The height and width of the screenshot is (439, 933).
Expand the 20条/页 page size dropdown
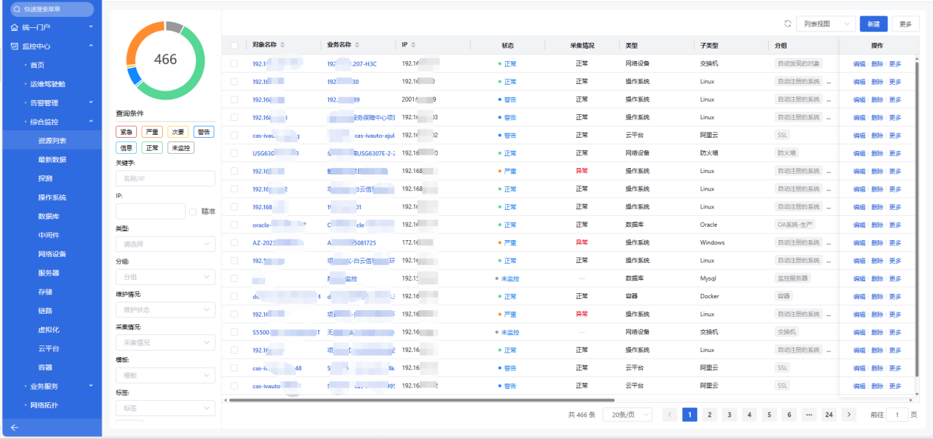627,415
